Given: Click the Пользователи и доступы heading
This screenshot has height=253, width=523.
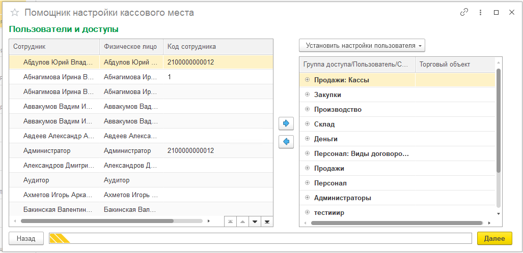Looking at the screenshot, I should click(64, 29).
